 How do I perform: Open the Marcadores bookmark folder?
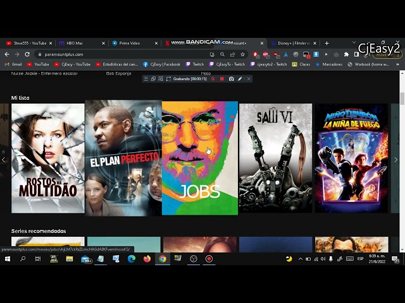[329, 64]
